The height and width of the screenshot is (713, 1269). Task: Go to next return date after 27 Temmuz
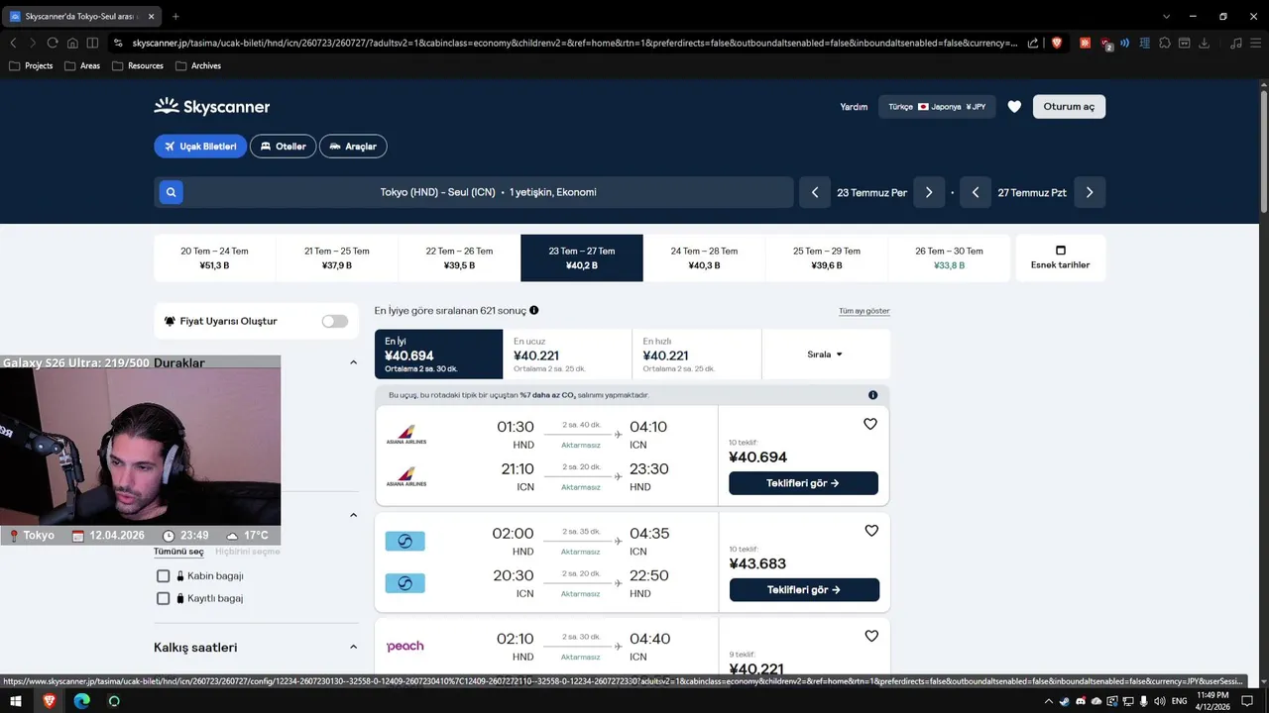[1090, 192]
